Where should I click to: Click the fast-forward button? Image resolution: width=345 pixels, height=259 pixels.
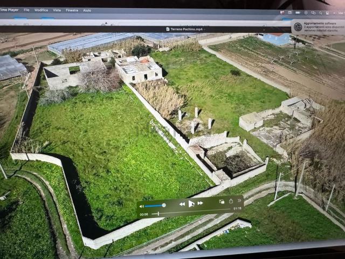tap(200, 203)
